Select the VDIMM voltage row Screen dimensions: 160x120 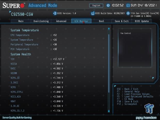[37, 73]
